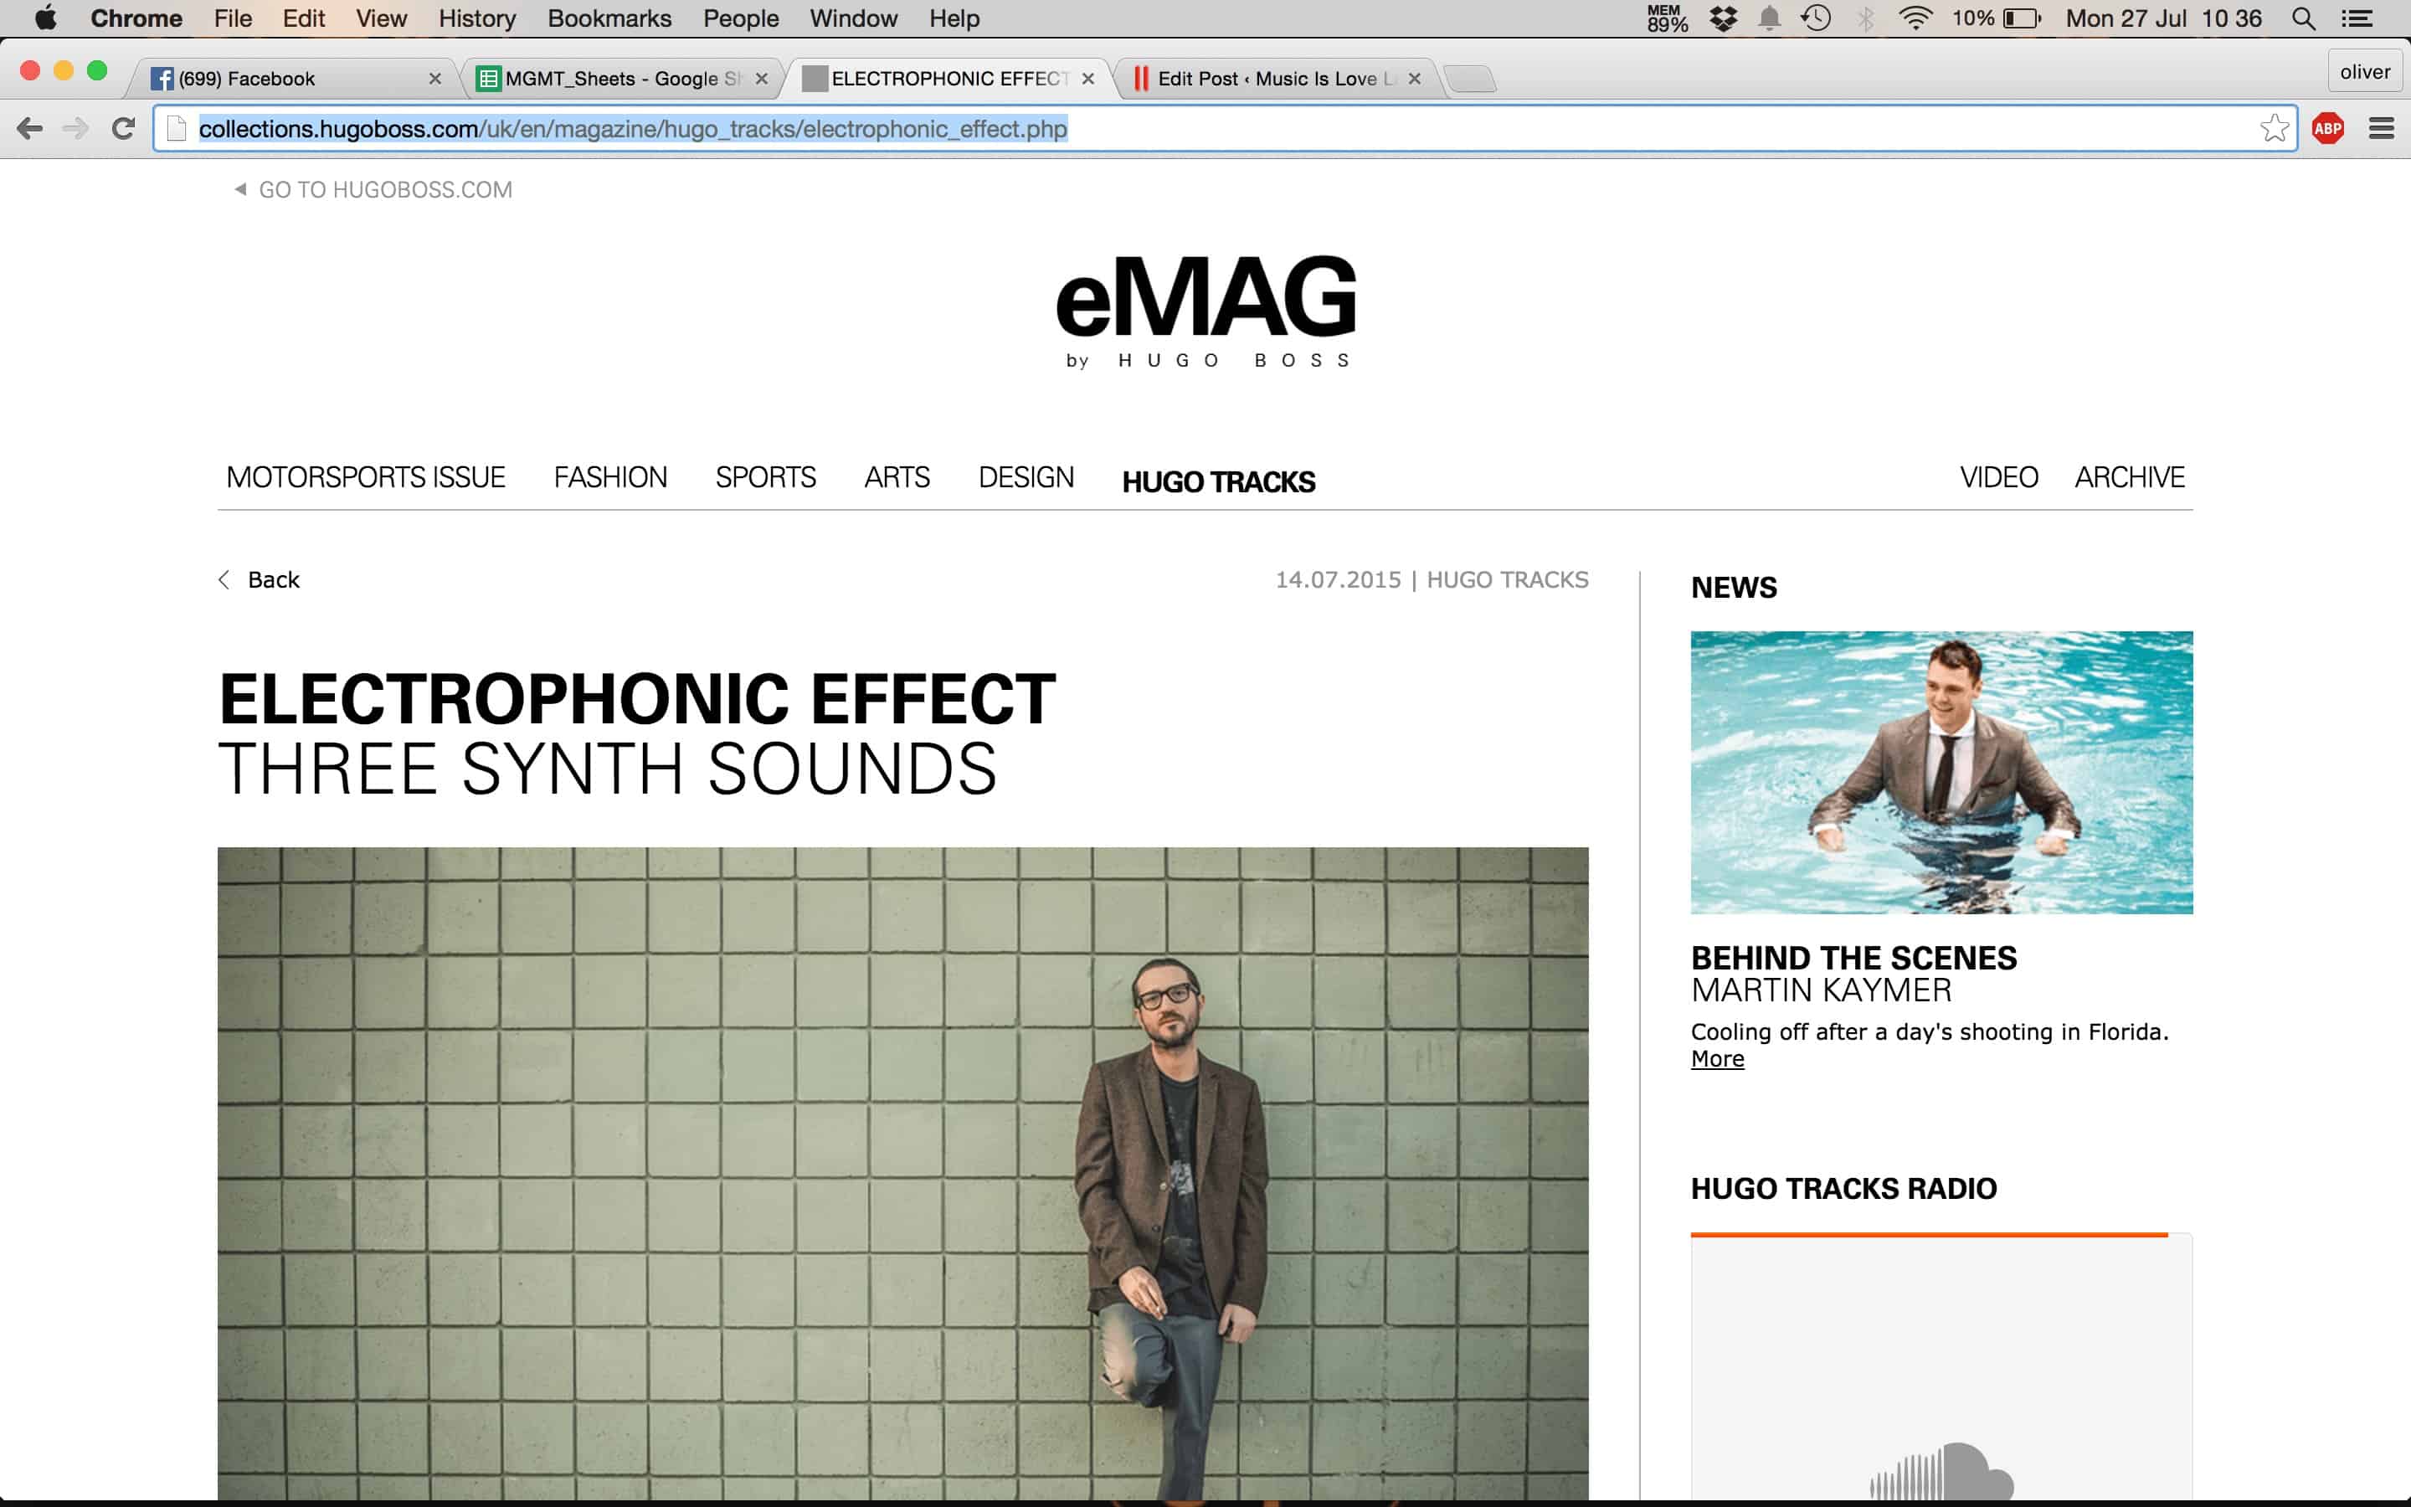This screenshot has height=1507, width=2411.
Task: Open the Bookmarks menu
Action: tap(609, 18)
